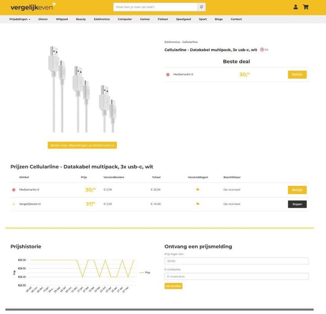Focus the 'Prijs lager dan' input field
The image size is (326, 314).
point(236,261)
